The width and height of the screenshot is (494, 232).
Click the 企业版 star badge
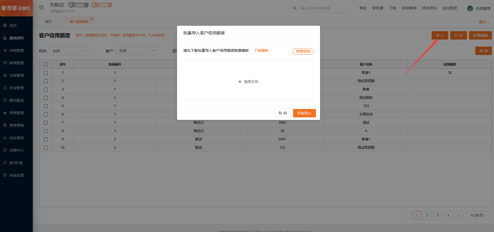(x=102, y=5)
